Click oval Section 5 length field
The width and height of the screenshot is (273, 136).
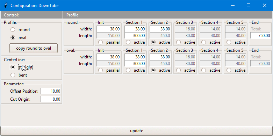tap(236, 64)
